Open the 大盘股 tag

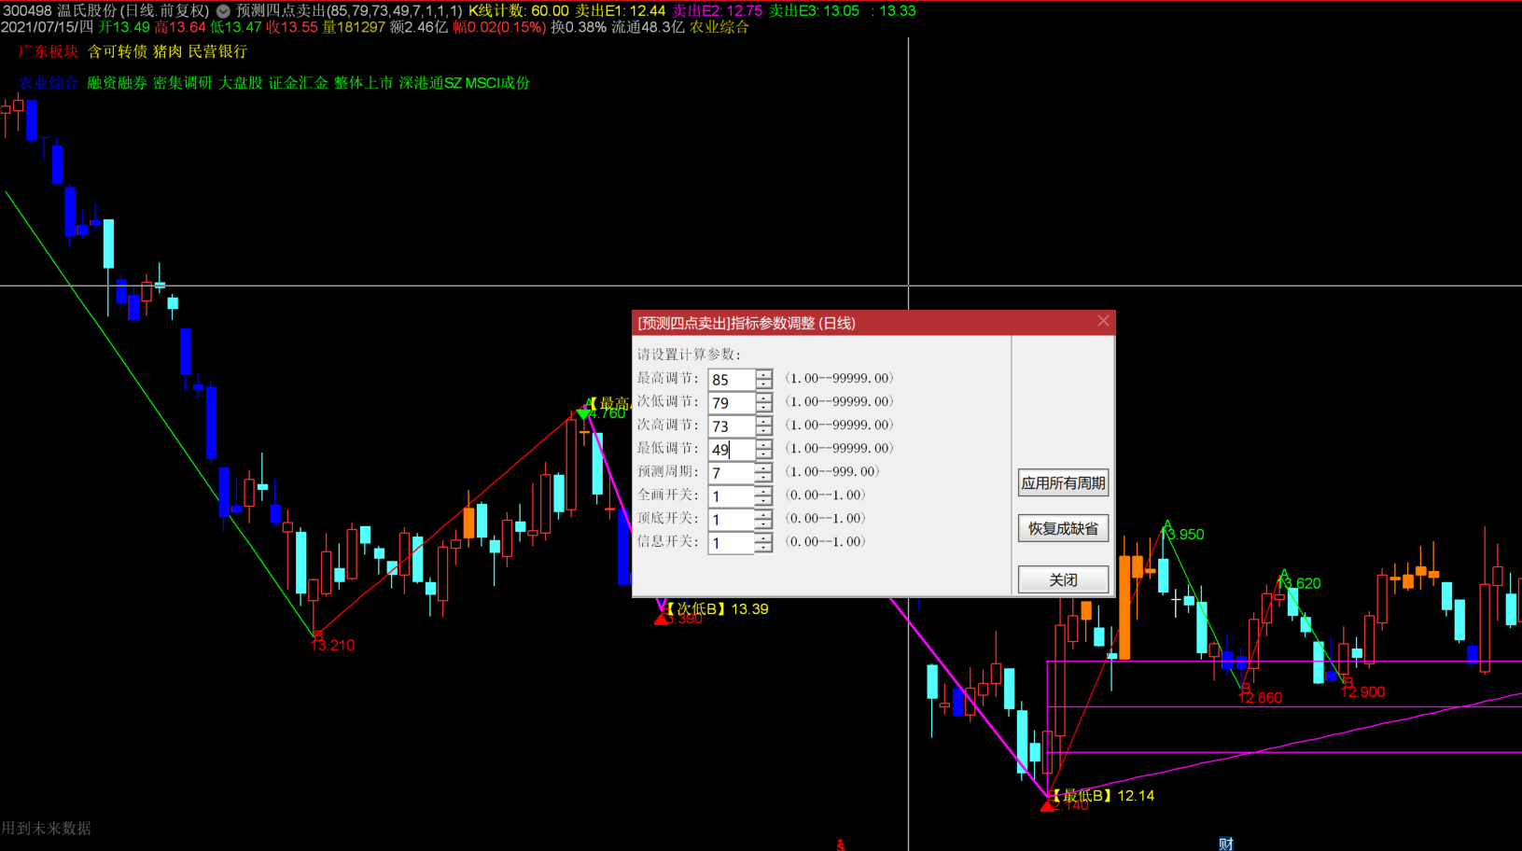[x=241, y=83]
